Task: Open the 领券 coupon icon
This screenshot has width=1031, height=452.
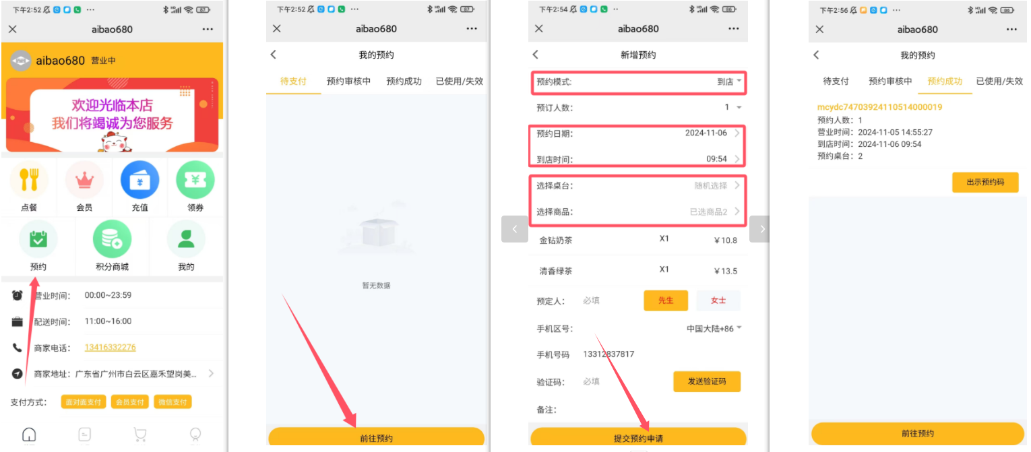Action: point(195,180)
